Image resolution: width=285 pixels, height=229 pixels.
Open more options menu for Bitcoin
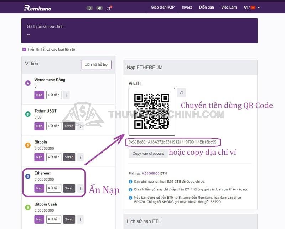click(81, 157)
